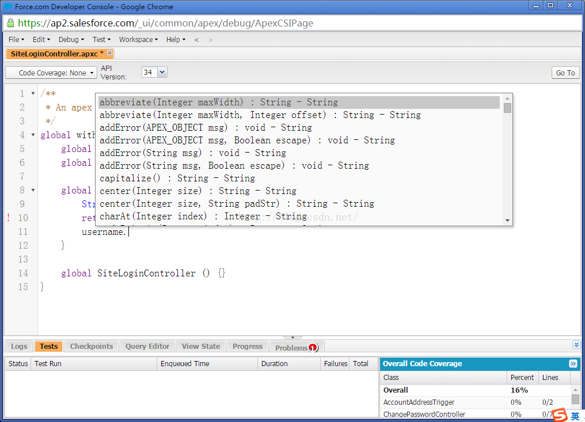Select ChangePasswordController coverage row

click(475, 414)
